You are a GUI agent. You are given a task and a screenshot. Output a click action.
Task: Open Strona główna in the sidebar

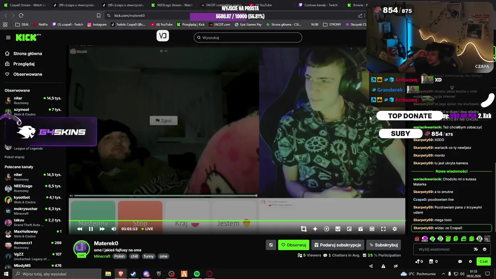tap(24, 53)
